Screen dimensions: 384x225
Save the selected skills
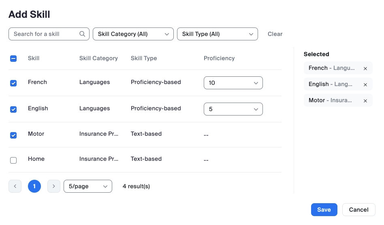click(324, 210)
